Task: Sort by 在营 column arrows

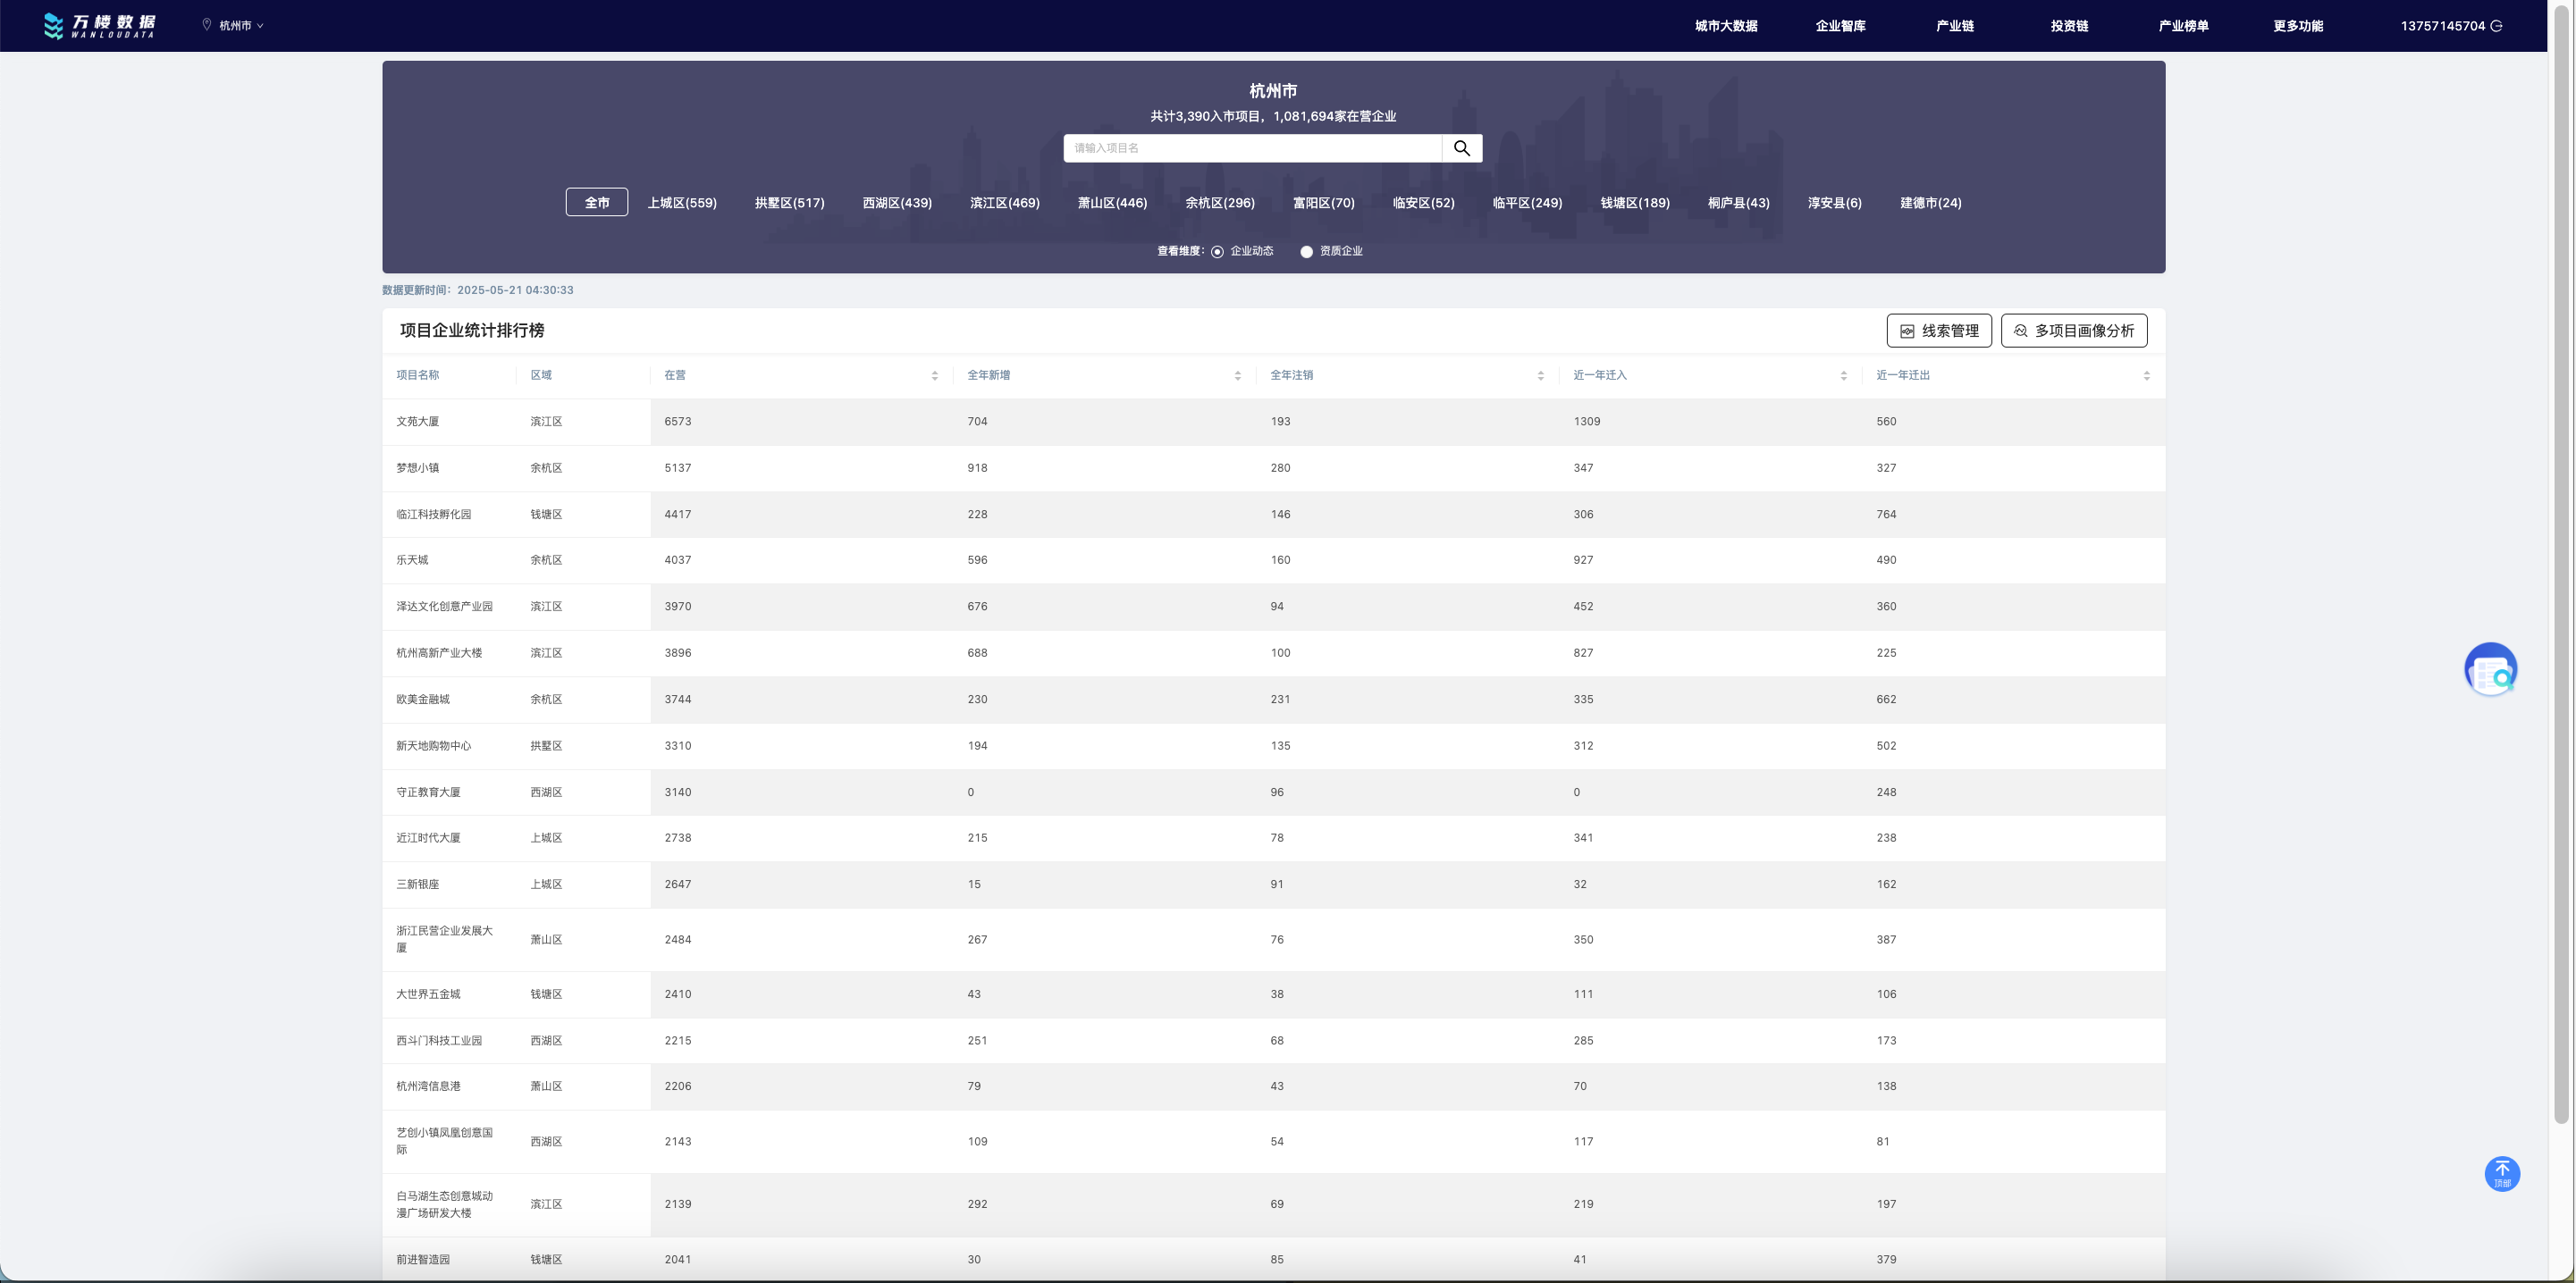Action: click(x=934, y=376)
